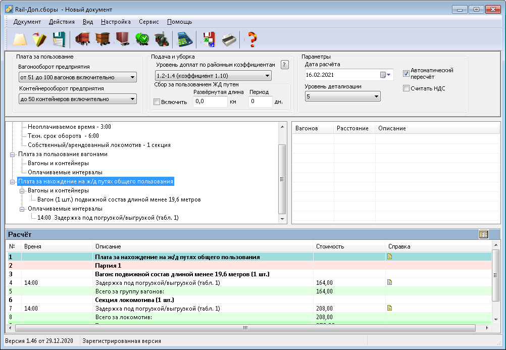The width and height of the screenshot is (506, 350).
Task: Open the Уровень детализации dropdown
Action: (x=343, y=96)
